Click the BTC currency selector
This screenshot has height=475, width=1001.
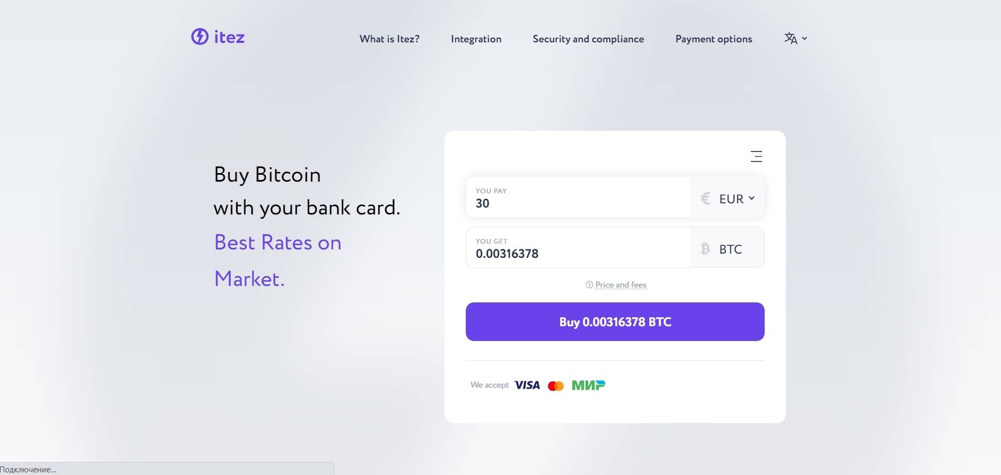(727, 248)
